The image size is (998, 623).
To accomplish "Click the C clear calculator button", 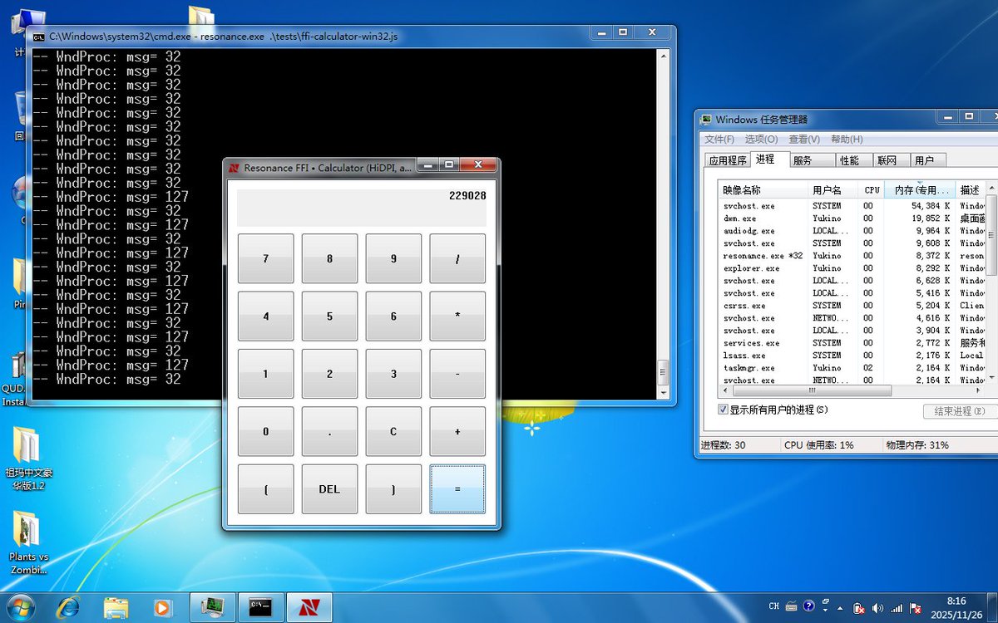I will [x=393, y=432].
